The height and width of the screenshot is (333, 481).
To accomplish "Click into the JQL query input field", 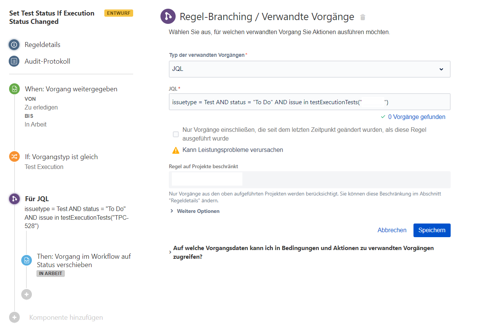I will 310,102.
